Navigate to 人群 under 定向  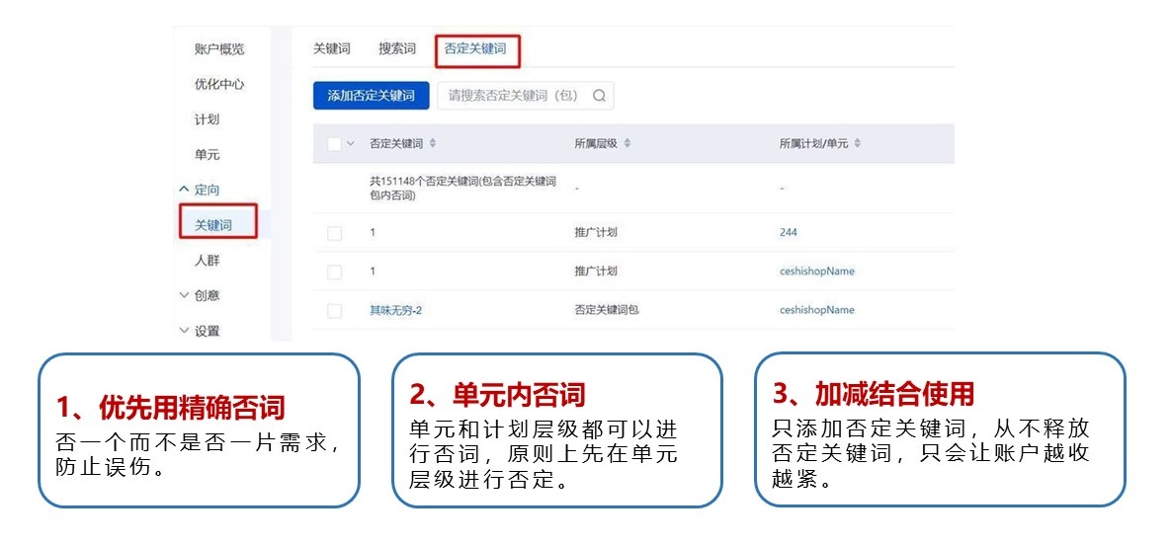[x=207, y=261]
